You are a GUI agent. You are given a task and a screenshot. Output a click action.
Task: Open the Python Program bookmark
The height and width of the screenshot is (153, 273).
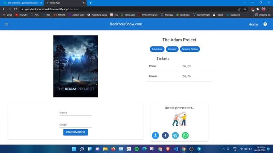click(x=148, y=15)
